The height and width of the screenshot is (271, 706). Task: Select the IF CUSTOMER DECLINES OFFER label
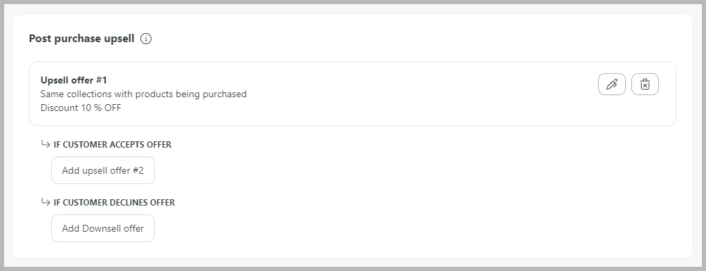[x=114, y=202]
